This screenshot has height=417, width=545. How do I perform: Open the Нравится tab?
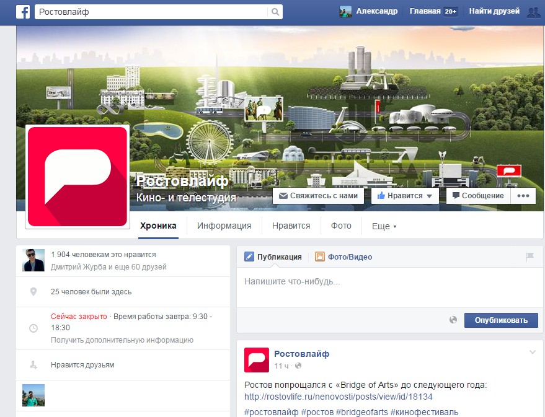click(291, 226)
